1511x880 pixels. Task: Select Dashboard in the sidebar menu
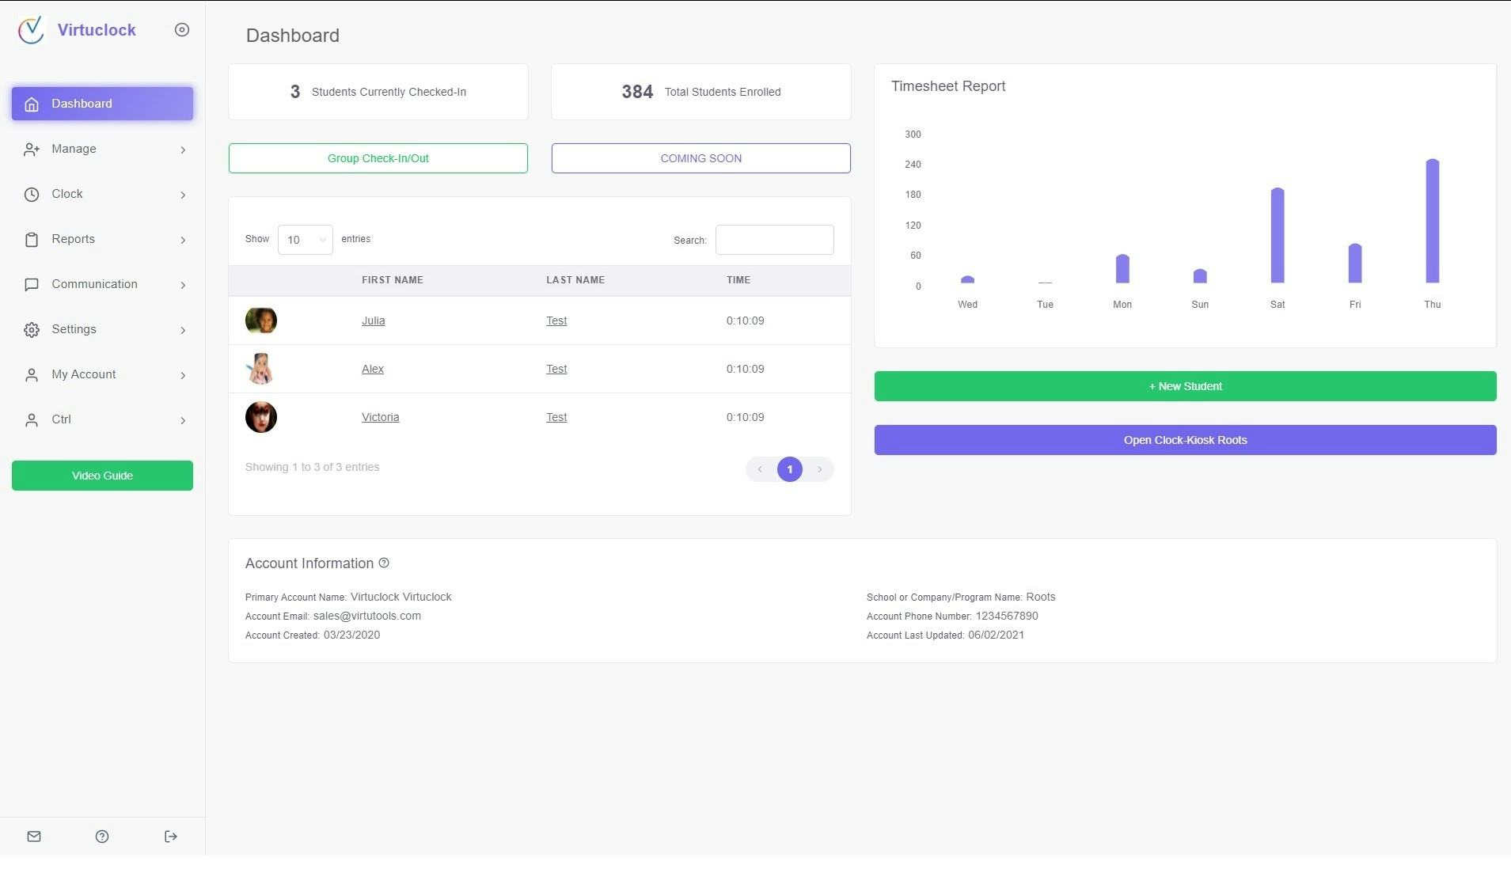tap(81, 104)
